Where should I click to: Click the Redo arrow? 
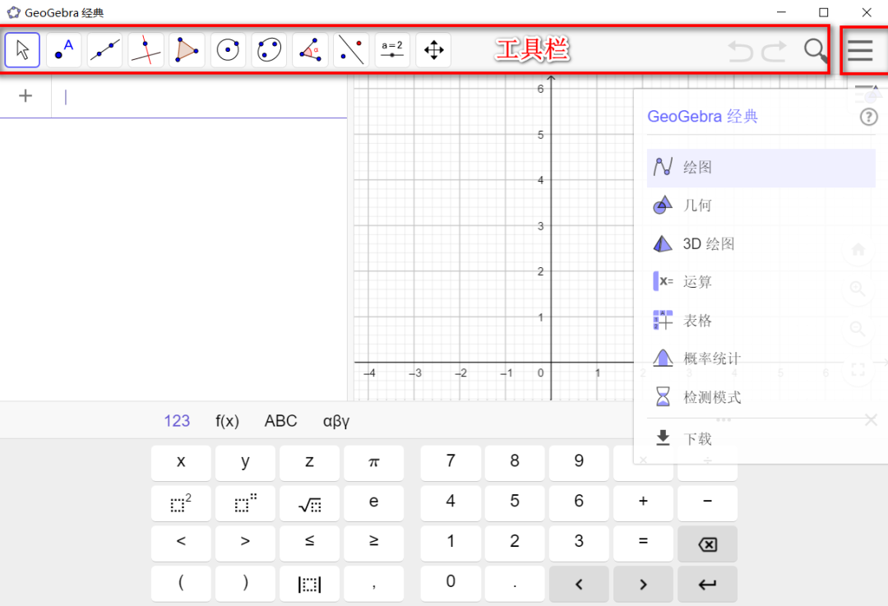tap(775, 51)
